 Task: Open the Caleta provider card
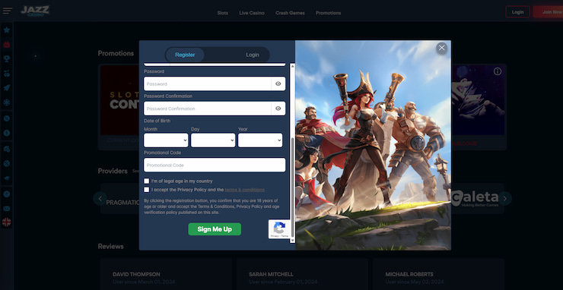[x=478, y=199]
